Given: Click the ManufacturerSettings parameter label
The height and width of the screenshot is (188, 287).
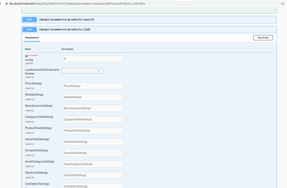Looking at the screenshot, I should click(39, 106).
